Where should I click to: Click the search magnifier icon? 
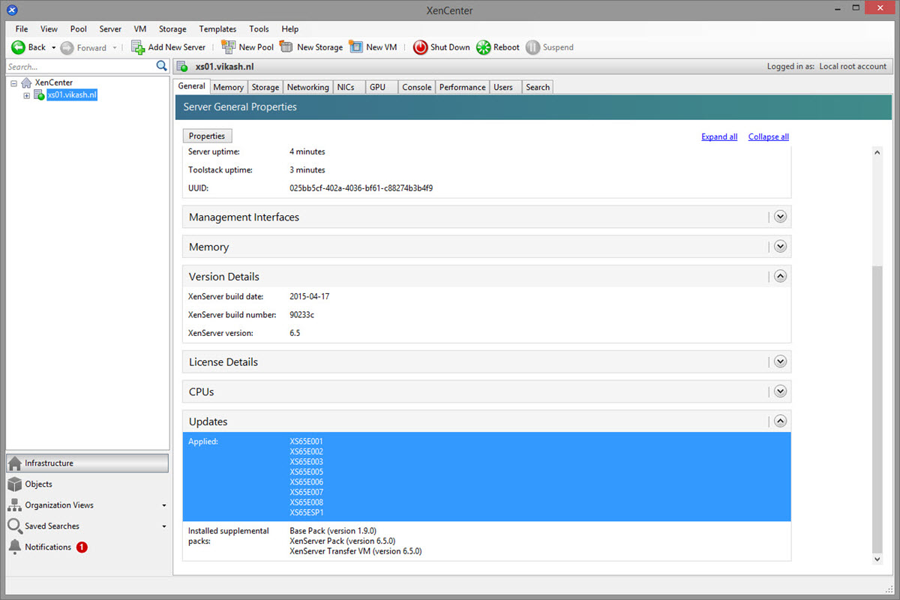[x=161, y=66]
